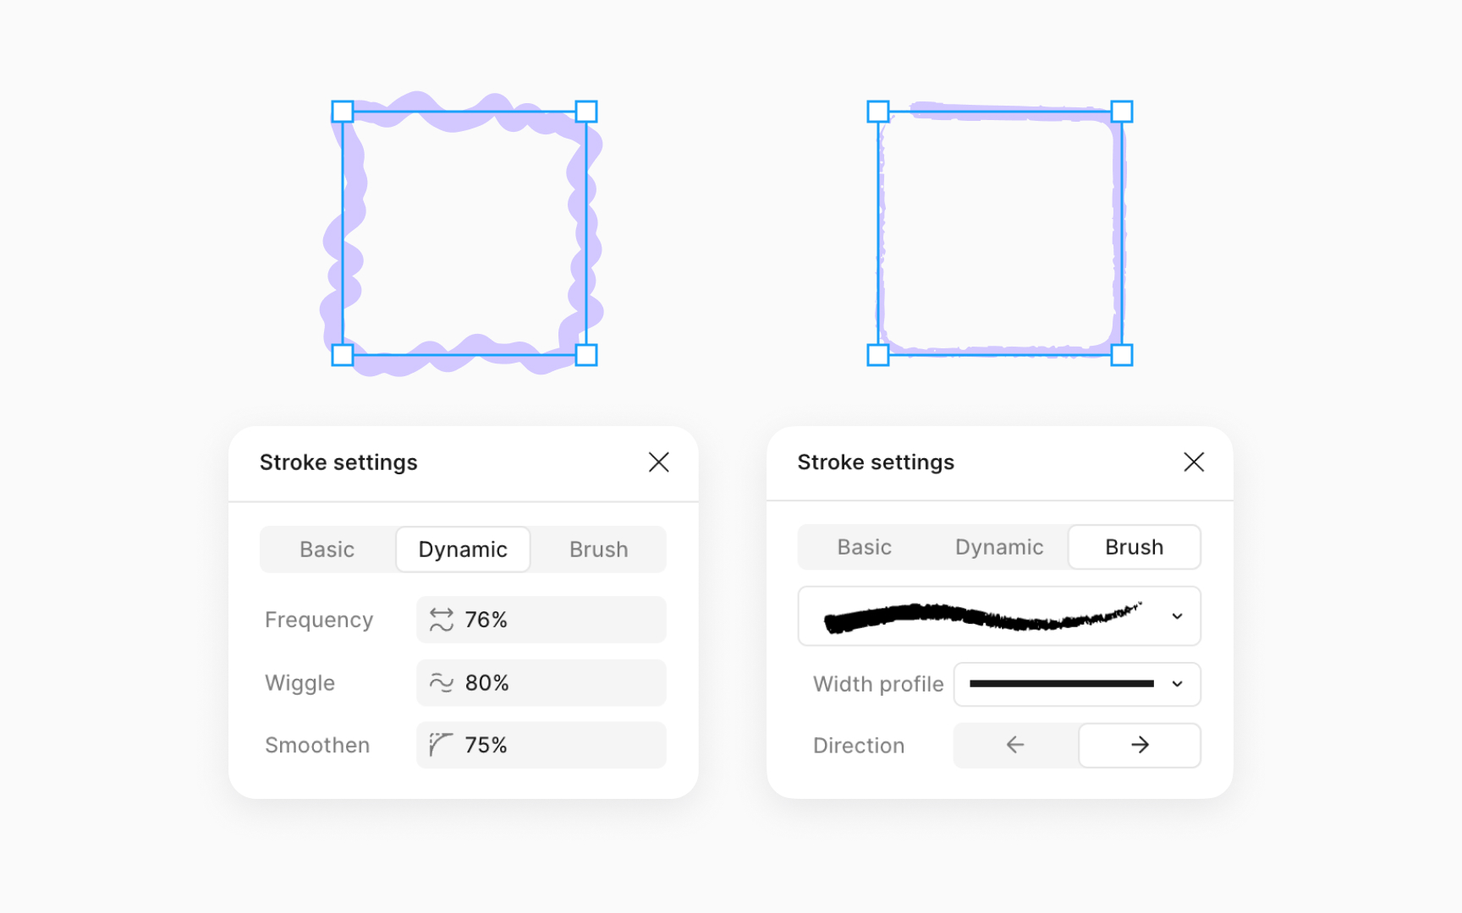This screenshot has height=913, width=1462.
Task: Open Brush tab in left panel
Action: pos(598,549)
